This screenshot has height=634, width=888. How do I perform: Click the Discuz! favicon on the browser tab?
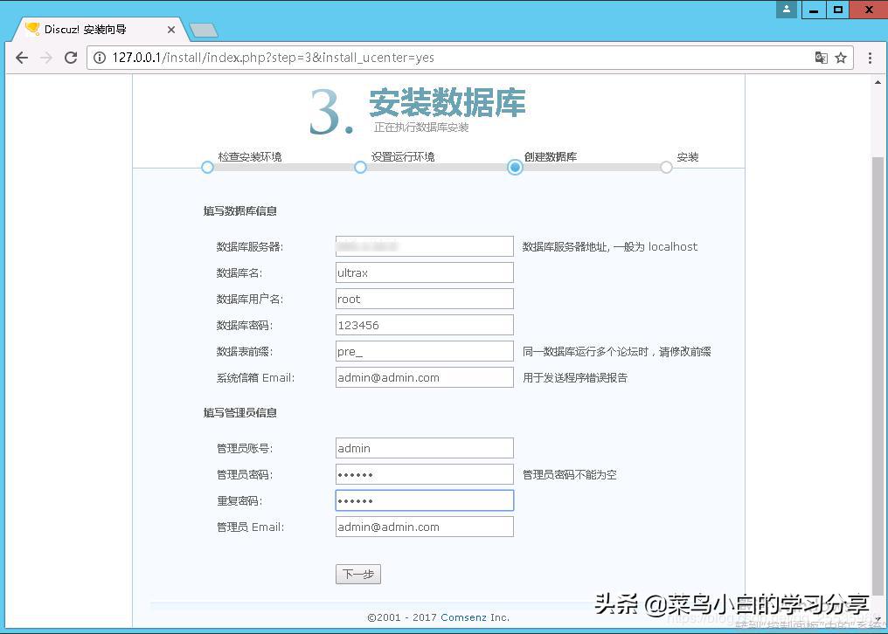32,29
